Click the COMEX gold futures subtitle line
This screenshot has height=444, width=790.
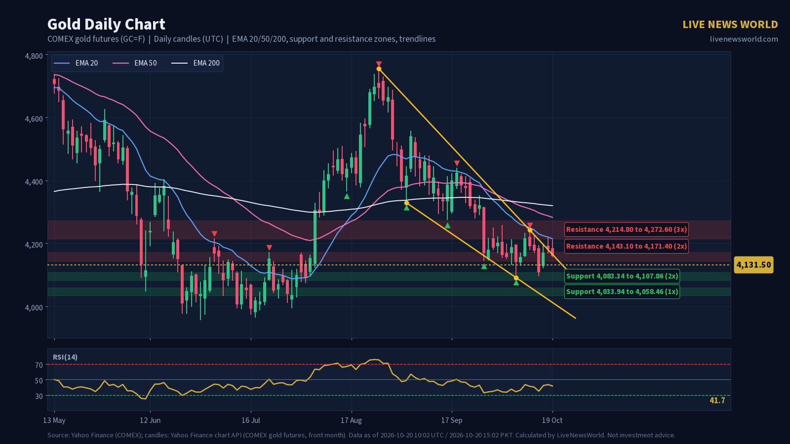tap(241, 39)
